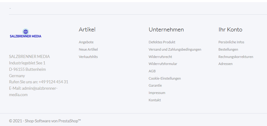Click the Ihr Konto heading
Viewport: 267px width, 126px height.
pos(230,30)
